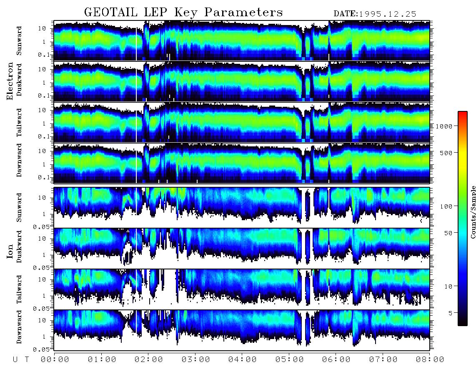Click the 'Counts/Sample' color bar title
Screen dimensions: 476x367
473,212
